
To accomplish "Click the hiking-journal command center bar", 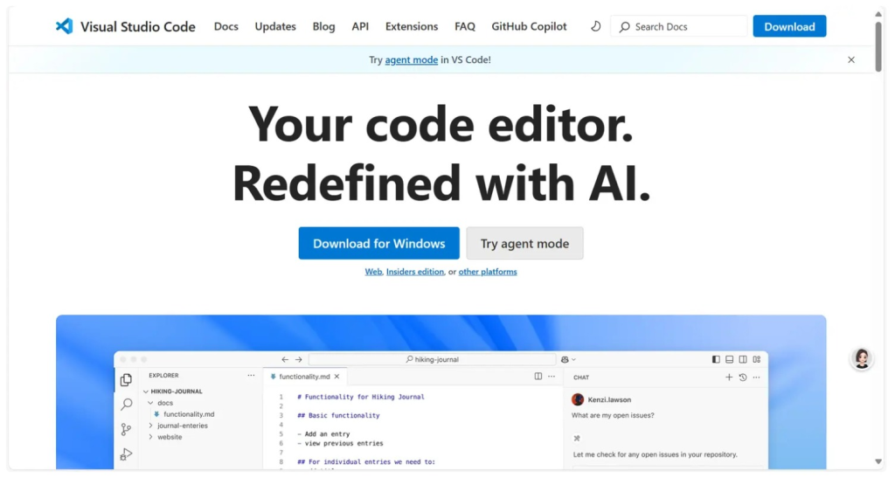I will (x=432, y=359).
